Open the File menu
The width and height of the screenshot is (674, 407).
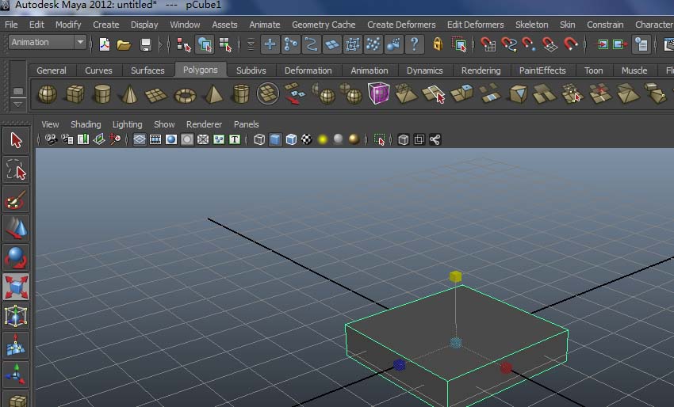click(11, 25)
